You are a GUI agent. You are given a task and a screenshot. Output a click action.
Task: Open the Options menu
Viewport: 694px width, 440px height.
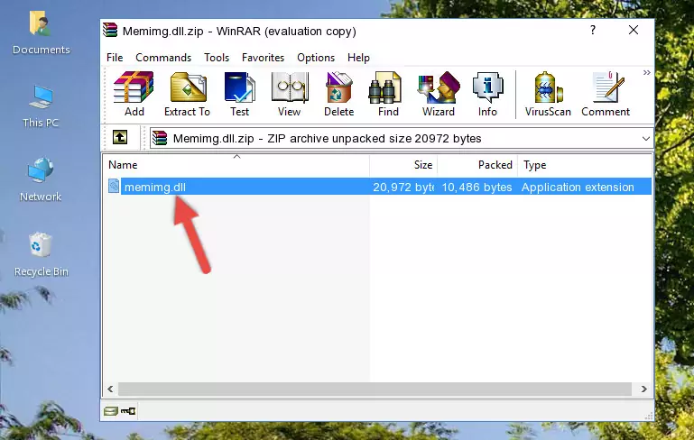(316, 58)
